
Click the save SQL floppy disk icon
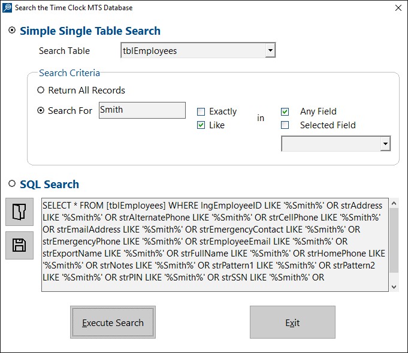[x=20, y=245]
